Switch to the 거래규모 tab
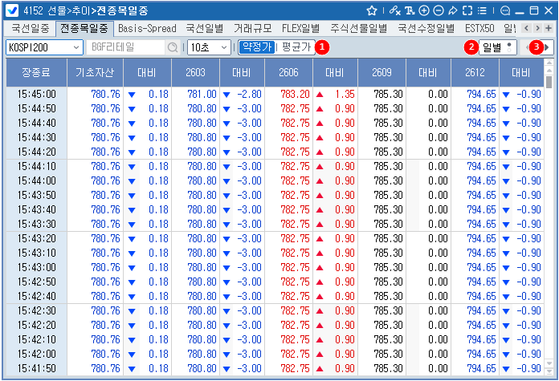Viewport: 559px width, 381px height. coord(252,28)
